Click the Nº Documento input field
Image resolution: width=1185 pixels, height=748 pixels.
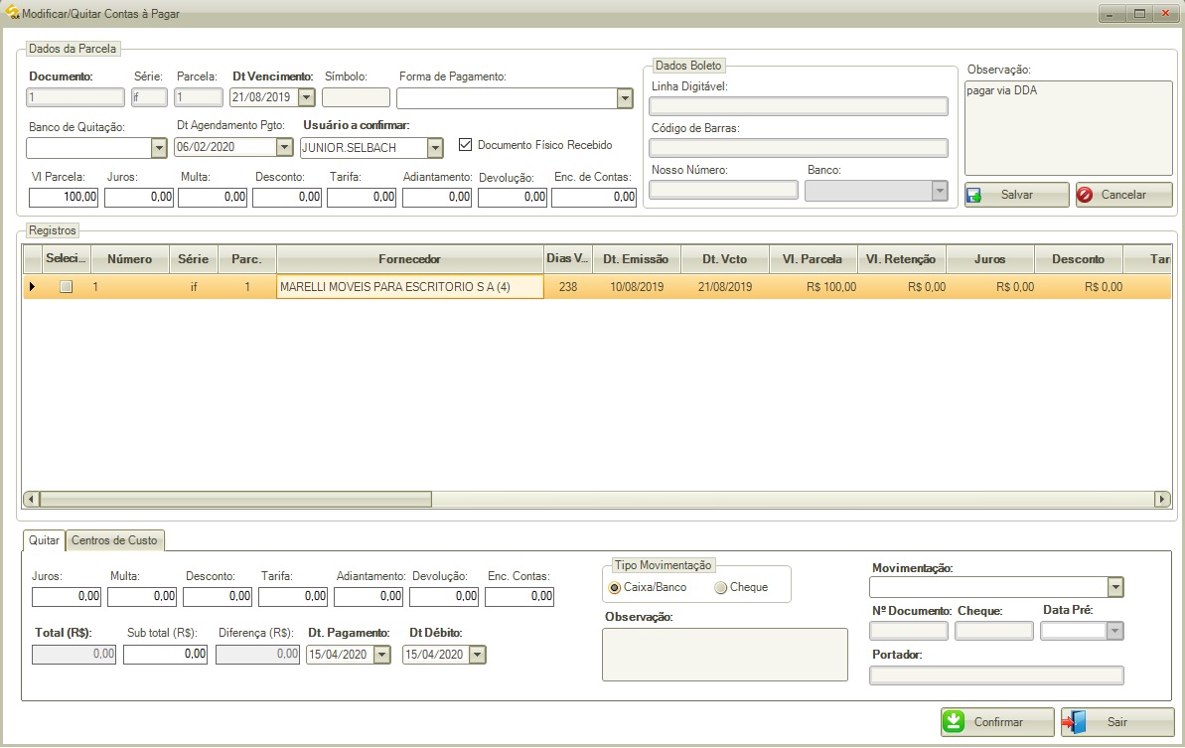(x=909, y=631)
